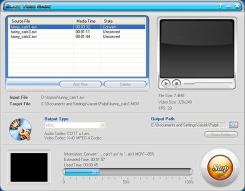This screenshot has width=245, height=191.
Task: Click the Output Path text field
Action: 188,125
